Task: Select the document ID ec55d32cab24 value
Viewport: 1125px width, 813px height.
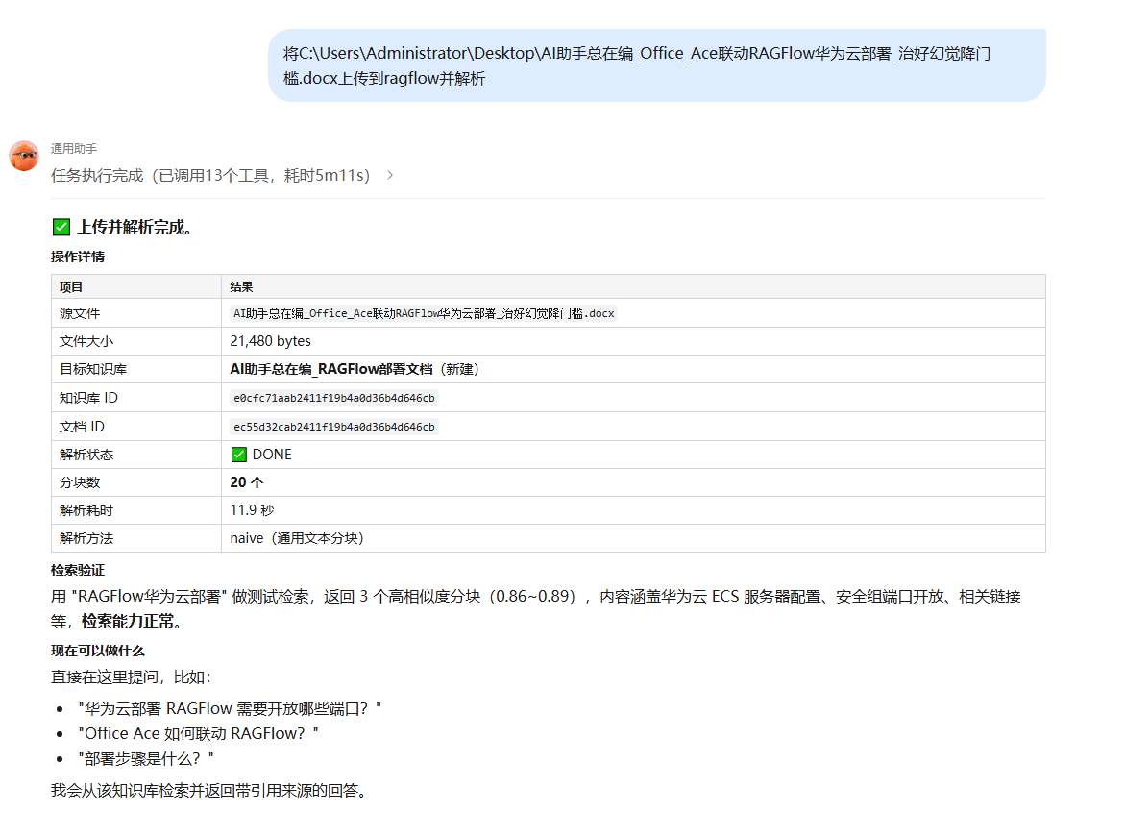Action: 334,427
